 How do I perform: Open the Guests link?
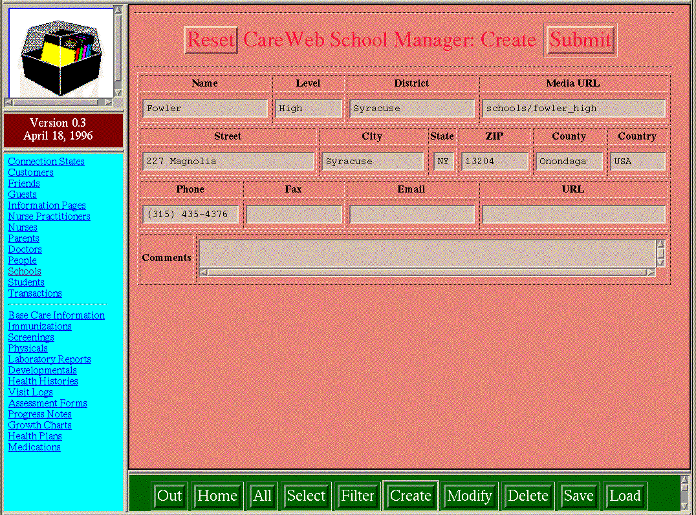click(22, 194)
